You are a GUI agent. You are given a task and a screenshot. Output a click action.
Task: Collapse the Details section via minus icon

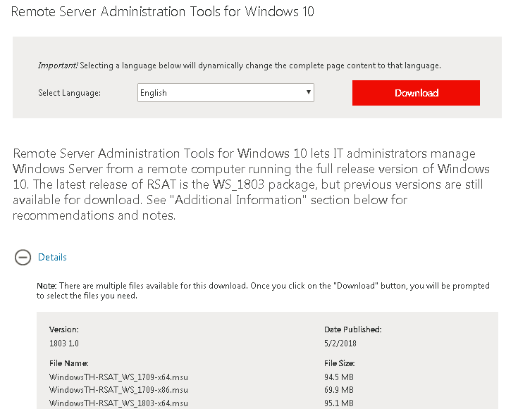[23, 257]
